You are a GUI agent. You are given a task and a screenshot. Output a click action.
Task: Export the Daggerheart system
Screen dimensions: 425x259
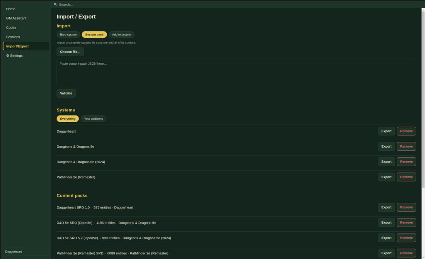386,131
